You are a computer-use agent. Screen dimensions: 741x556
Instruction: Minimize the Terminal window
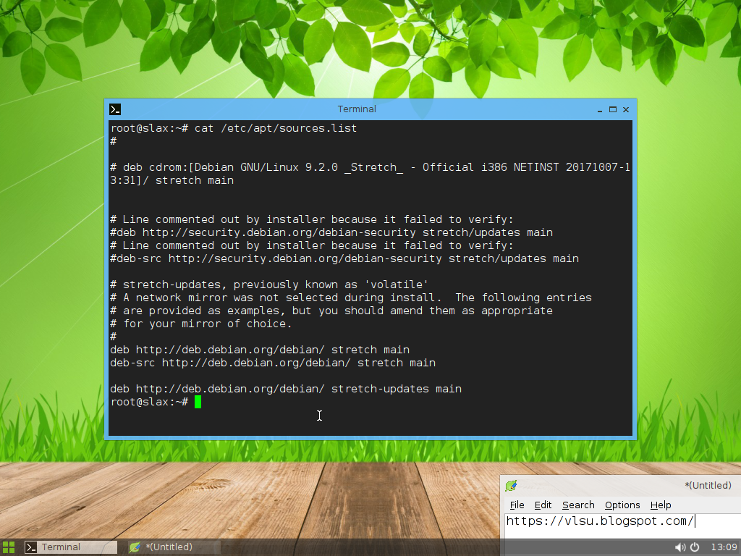click(600, 110)
